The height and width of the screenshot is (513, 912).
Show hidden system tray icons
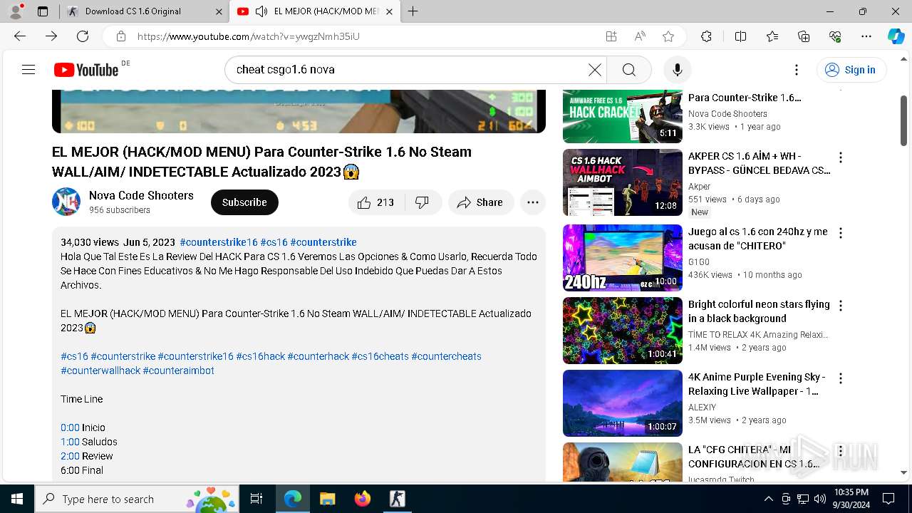click(x=768, y=499)
